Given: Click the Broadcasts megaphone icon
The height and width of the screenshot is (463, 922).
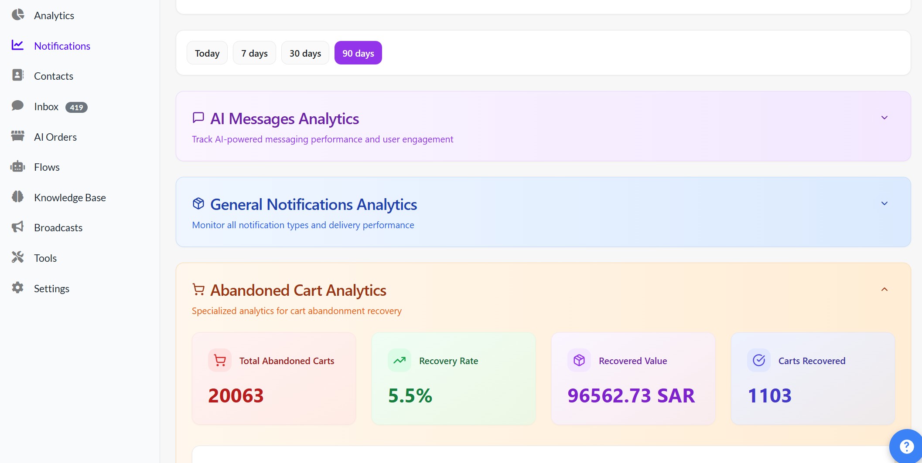Looking at the screenshot, I should tap(18, 227).
